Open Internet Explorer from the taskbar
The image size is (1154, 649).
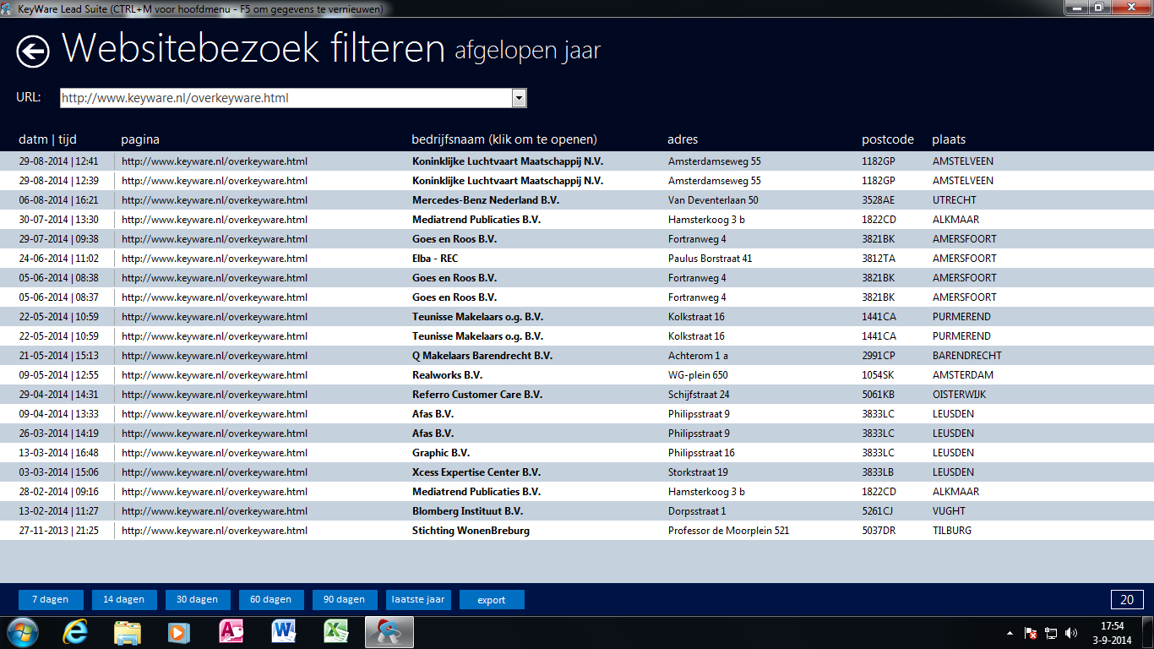[76, 632]
